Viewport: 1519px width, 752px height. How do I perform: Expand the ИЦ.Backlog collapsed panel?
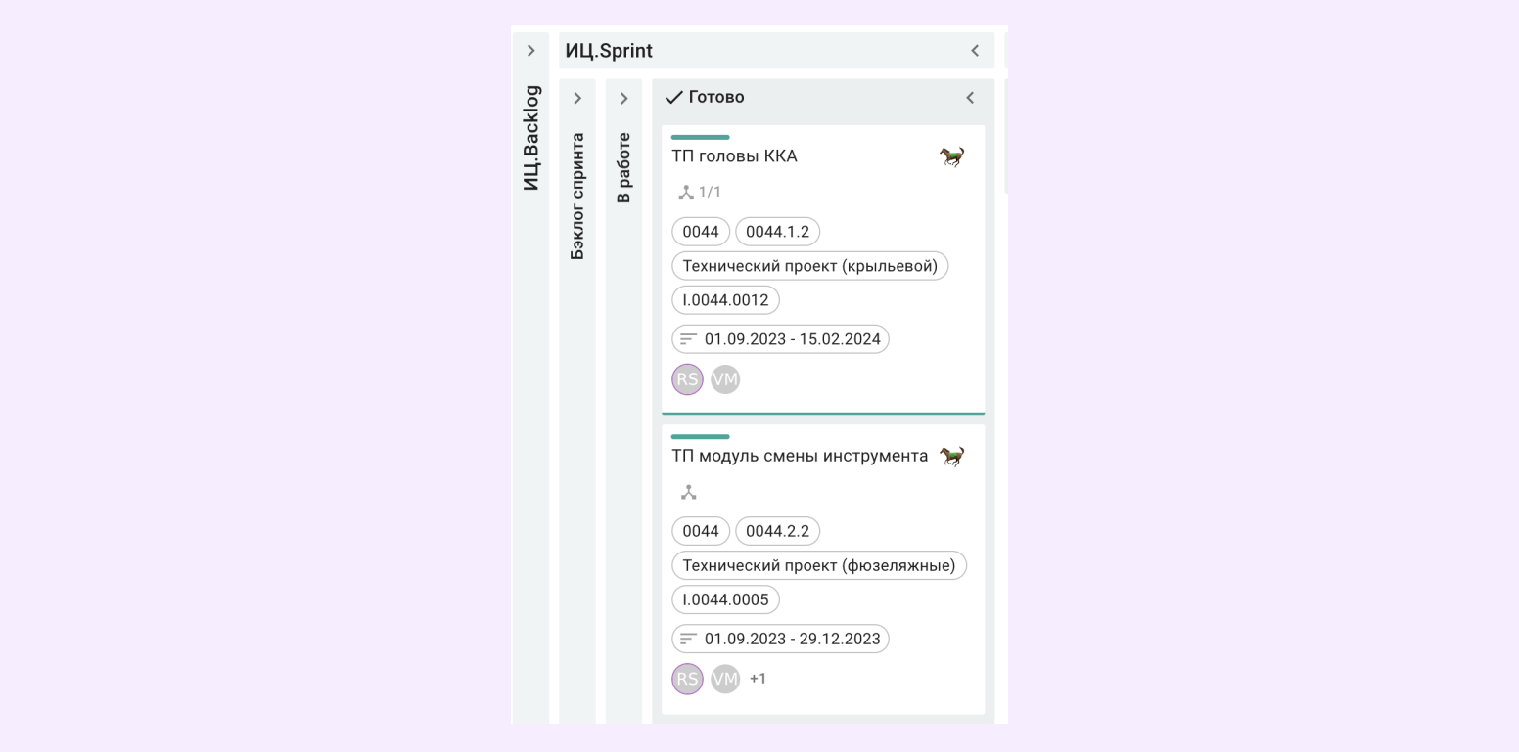tap(530, 51)
